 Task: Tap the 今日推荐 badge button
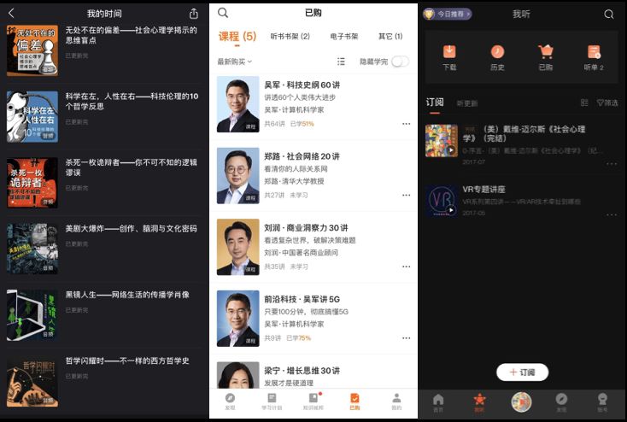[x=448, y=14]
